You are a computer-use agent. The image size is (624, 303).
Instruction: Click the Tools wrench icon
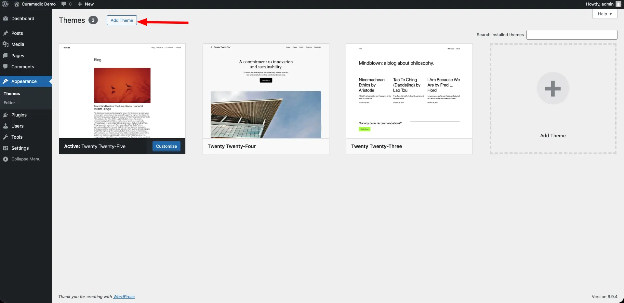coord(6,137)
